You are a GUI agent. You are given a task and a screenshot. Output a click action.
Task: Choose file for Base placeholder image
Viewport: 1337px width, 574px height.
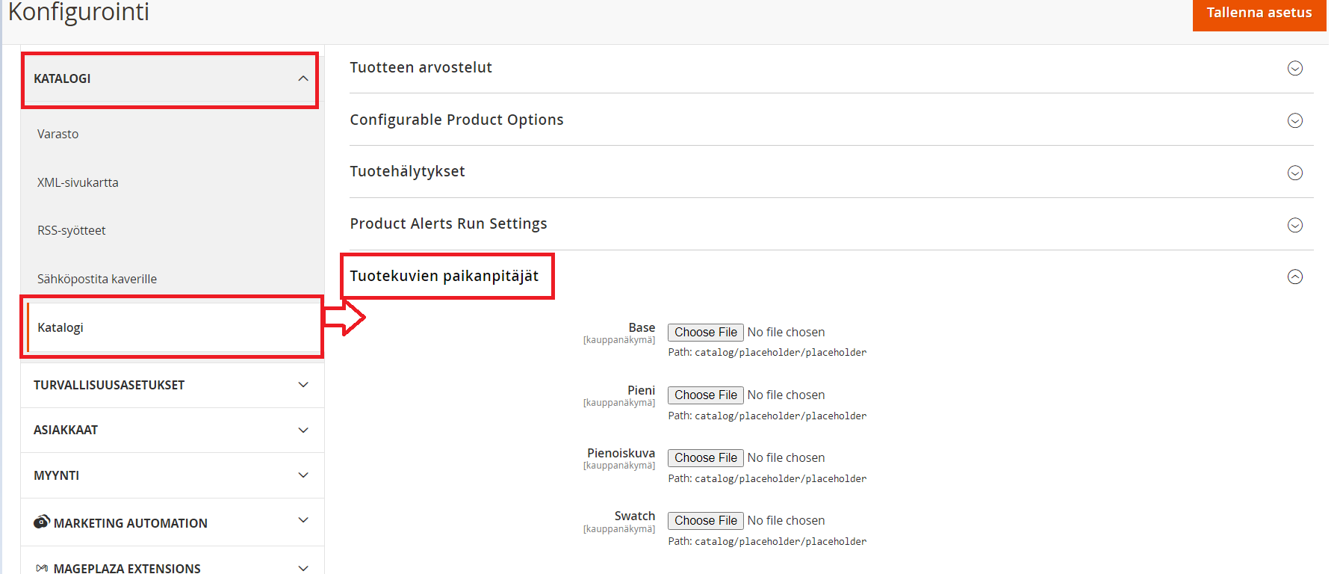tap(705, 333)
